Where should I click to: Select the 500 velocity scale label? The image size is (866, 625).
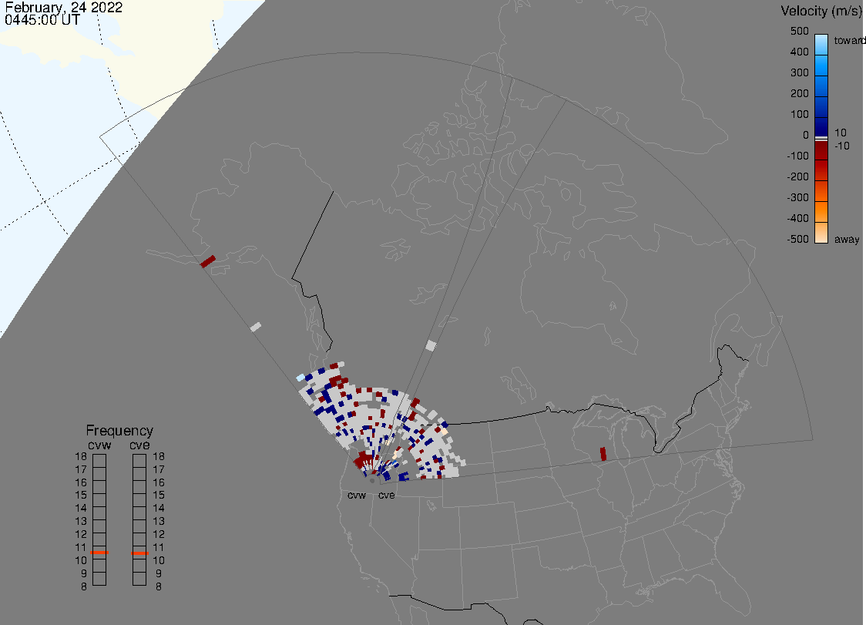pos(799,31)
